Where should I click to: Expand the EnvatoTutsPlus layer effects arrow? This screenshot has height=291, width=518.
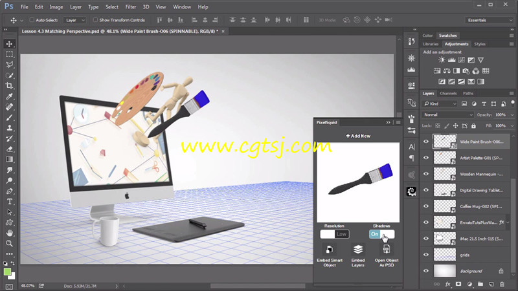[508, 222]
